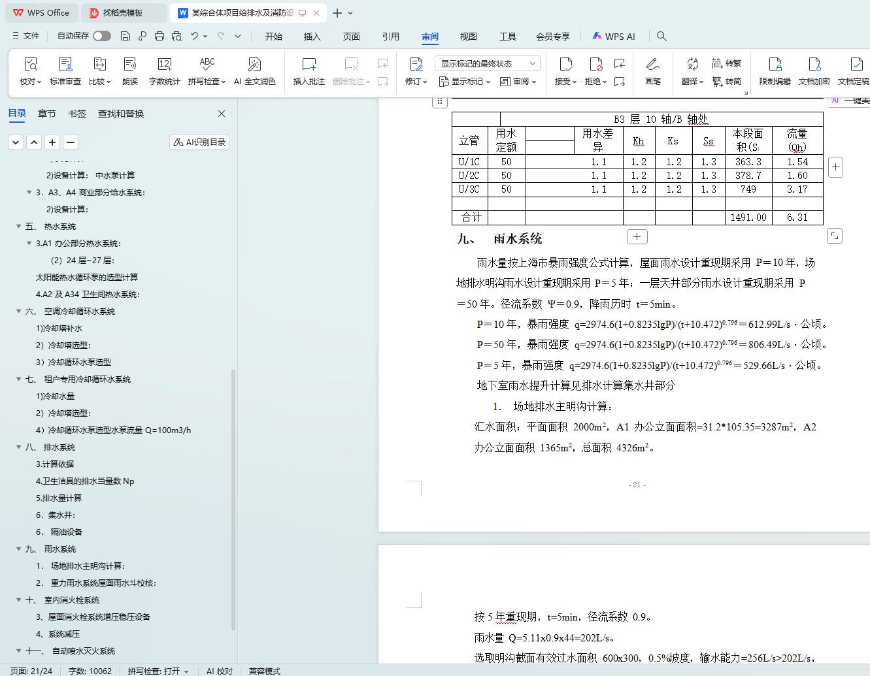This screenshot has height=676, width=870.
Task: Switch to the 视图 ribbon tab
Action: [468, 37]
